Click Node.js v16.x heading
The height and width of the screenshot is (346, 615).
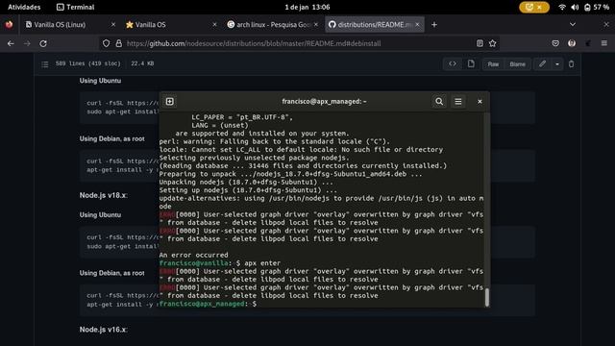[x=103, y=330]
